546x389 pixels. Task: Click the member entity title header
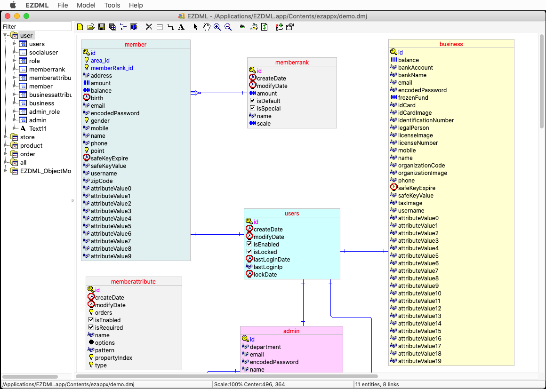click(x=136, y=44)
